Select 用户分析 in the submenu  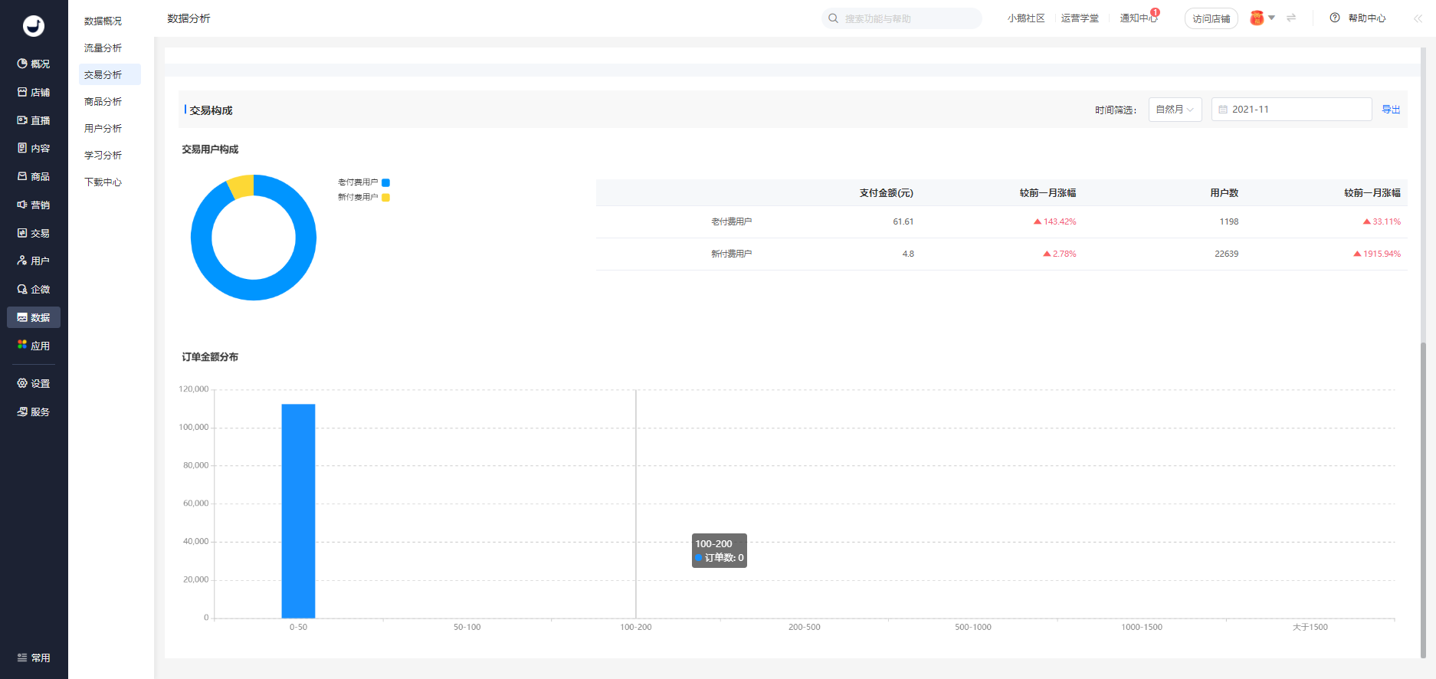(103, 129)
